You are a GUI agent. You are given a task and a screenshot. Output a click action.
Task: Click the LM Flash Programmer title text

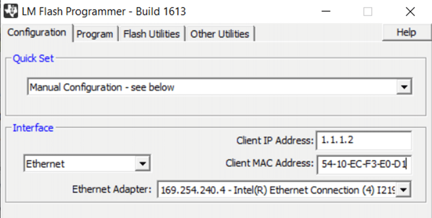click(x=104, y=11)
